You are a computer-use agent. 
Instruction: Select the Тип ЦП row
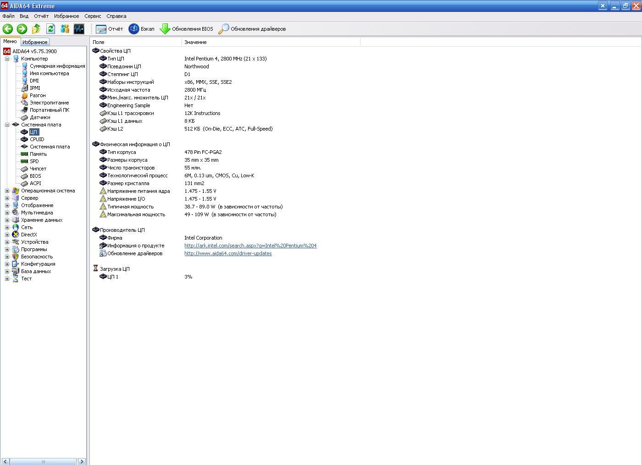pos(183,59)
